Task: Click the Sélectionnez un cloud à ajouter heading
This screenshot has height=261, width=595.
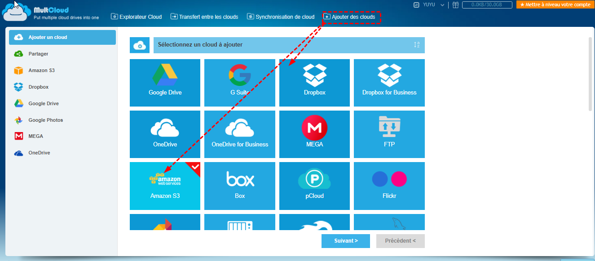Action: coord(200,45)
